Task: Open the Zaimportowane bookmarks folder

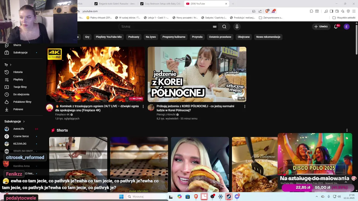Action: tap(270, 18)
